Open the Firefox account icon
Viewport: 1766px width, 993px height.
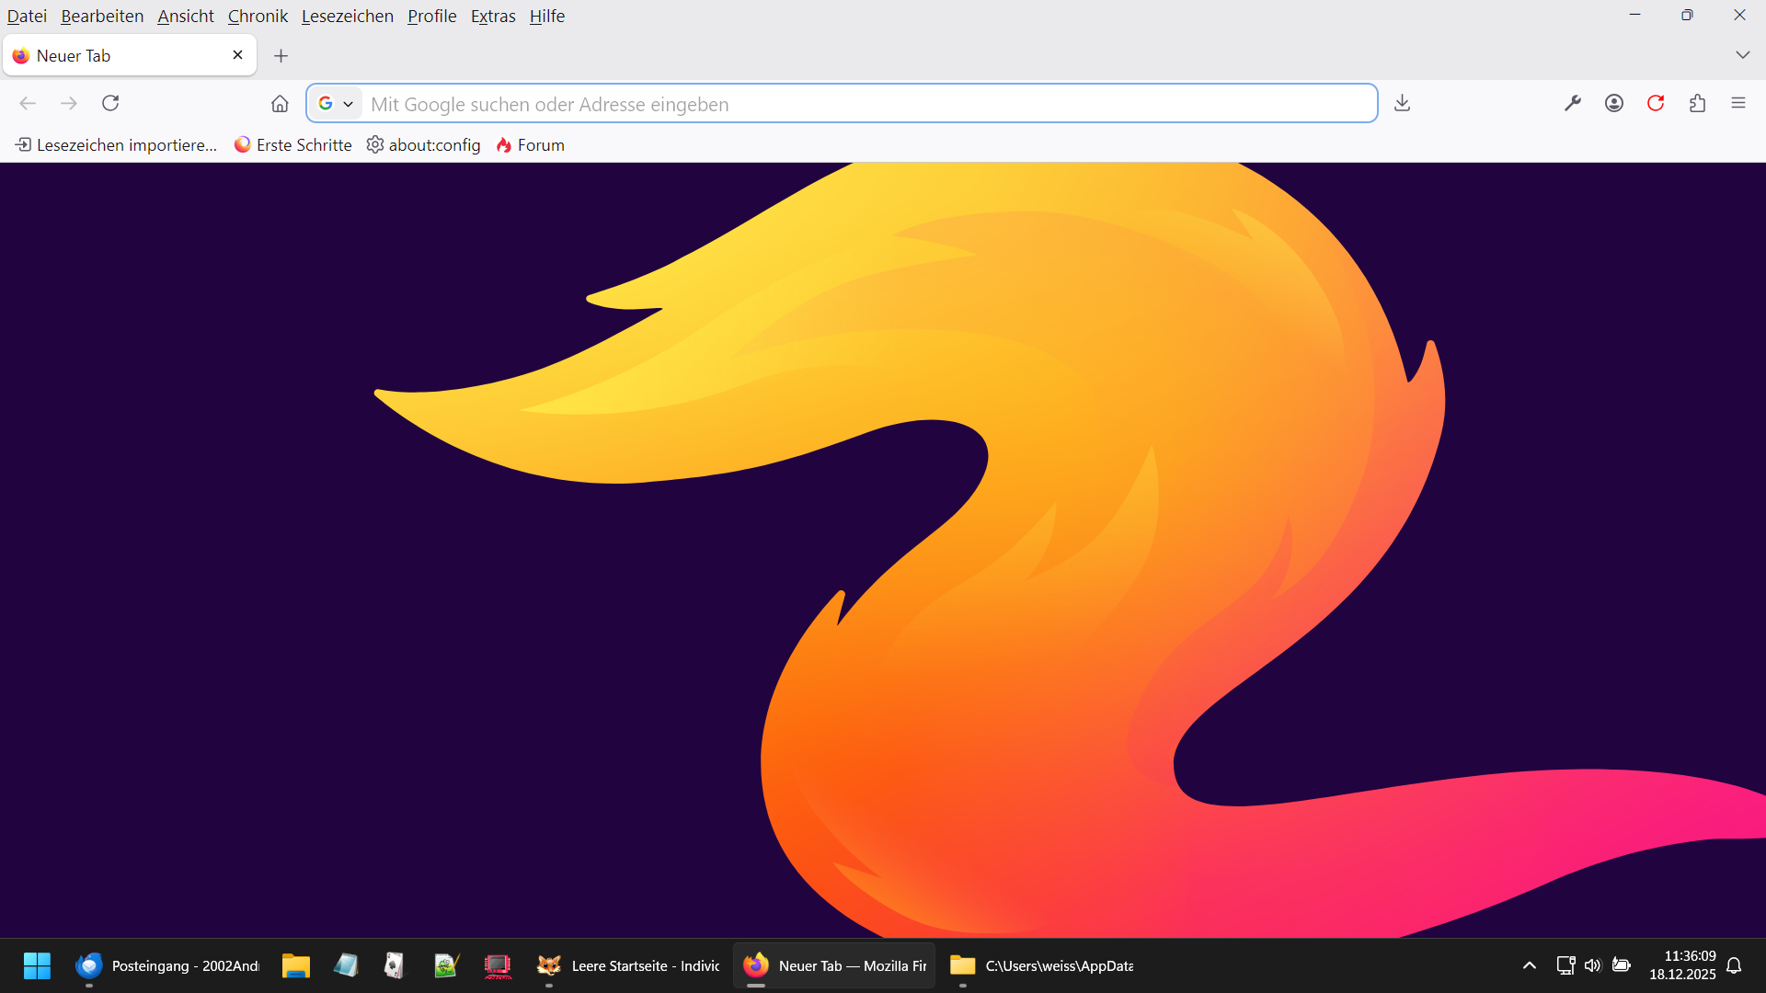[1614, 103]
